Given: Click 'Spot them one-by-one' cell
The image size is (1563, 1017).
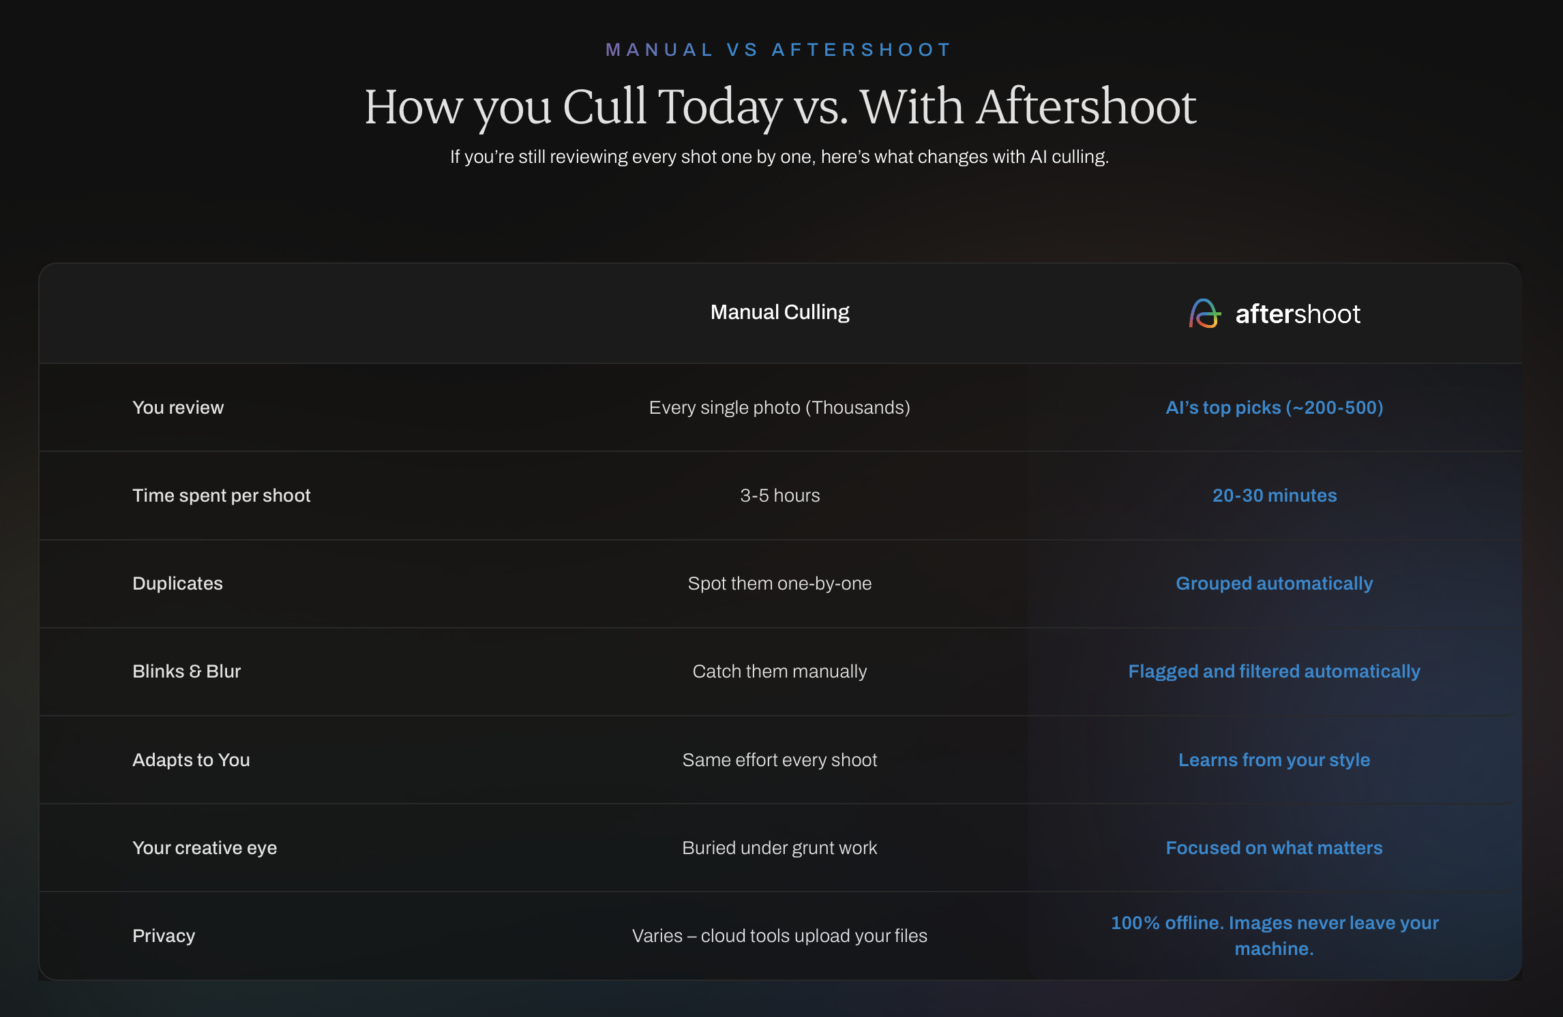Looking at the screenshot, I should (779, 583).
